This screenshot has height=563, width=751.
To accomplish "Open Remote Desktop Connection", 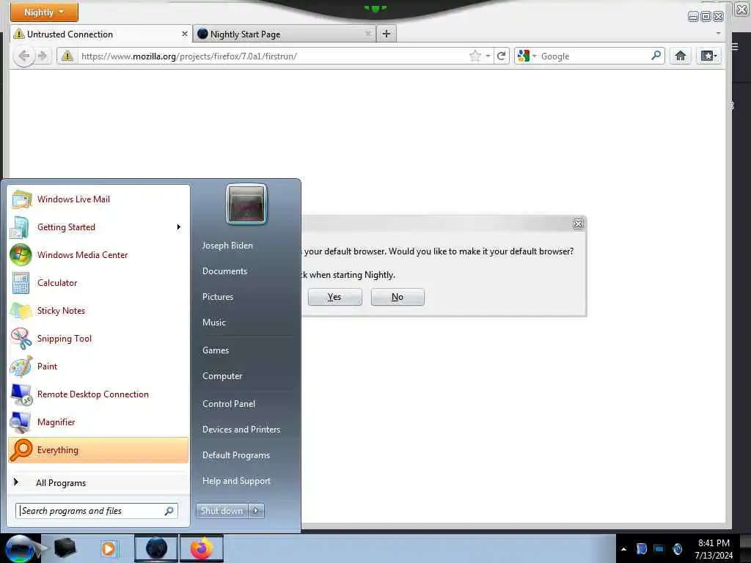I will (98, 394).
